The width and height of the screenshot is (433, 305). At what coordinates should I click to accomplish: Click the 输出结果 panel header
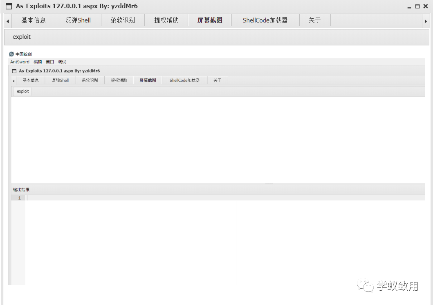pyautogui.click(x=218, y=190)
